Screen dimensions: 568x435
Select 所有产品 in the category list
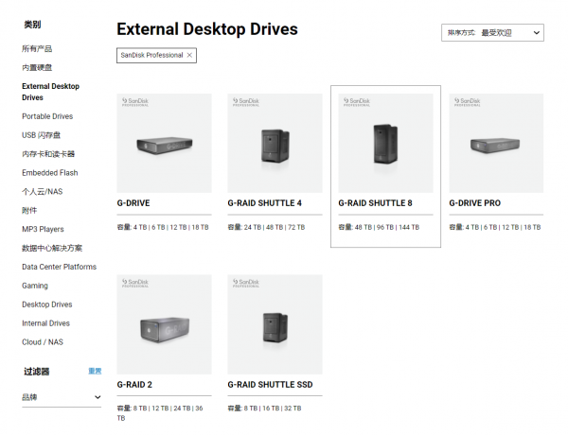(37, 48)
